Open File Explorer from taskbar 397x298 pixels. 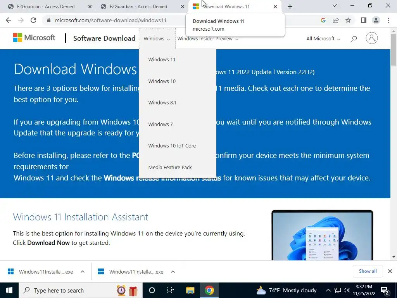click(190, 290)
